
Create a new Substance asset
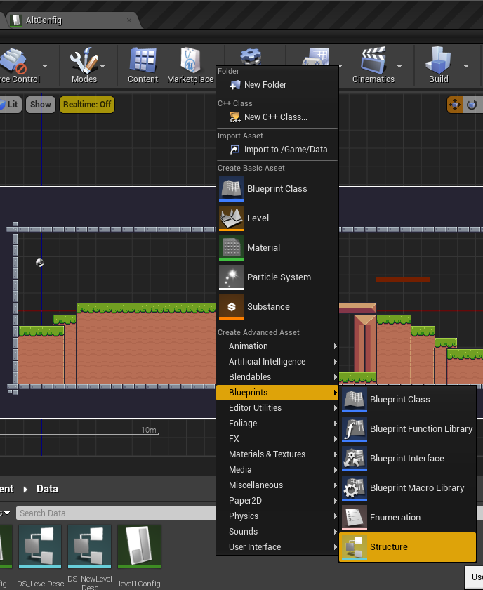(277, 307)
